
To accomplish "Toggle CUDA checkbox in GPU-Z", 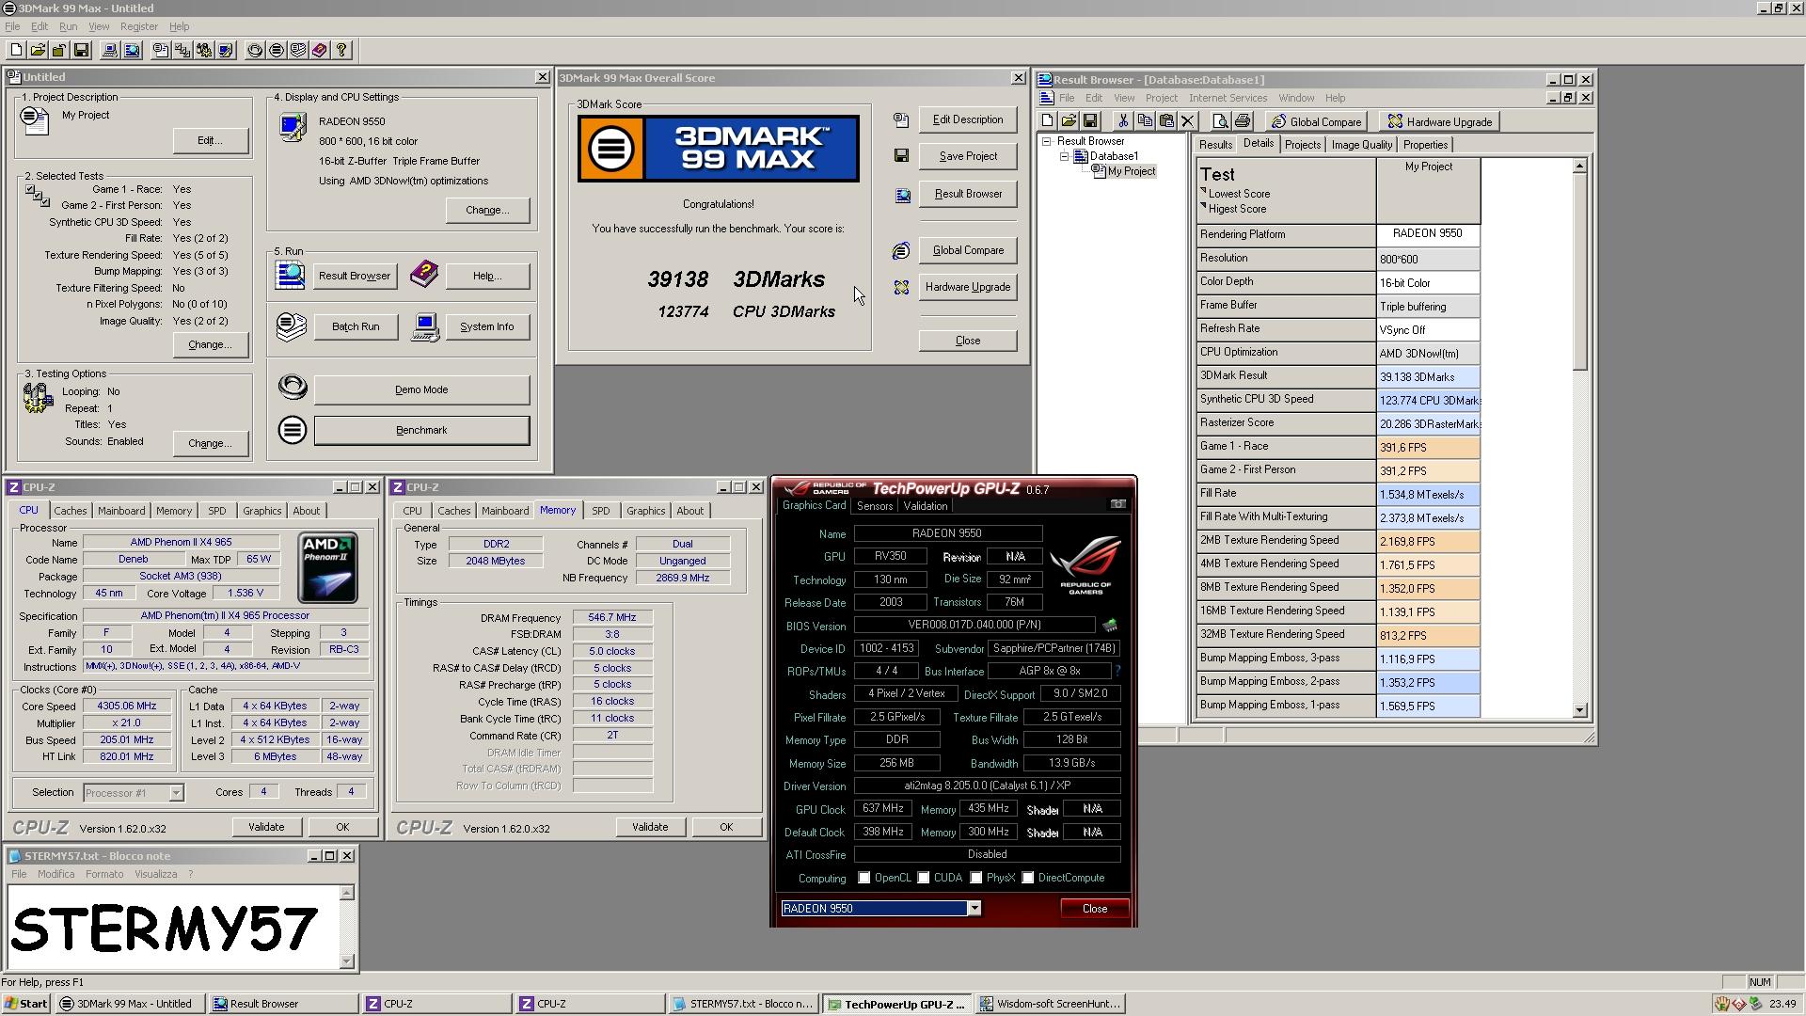I will [x=924, y=878].
